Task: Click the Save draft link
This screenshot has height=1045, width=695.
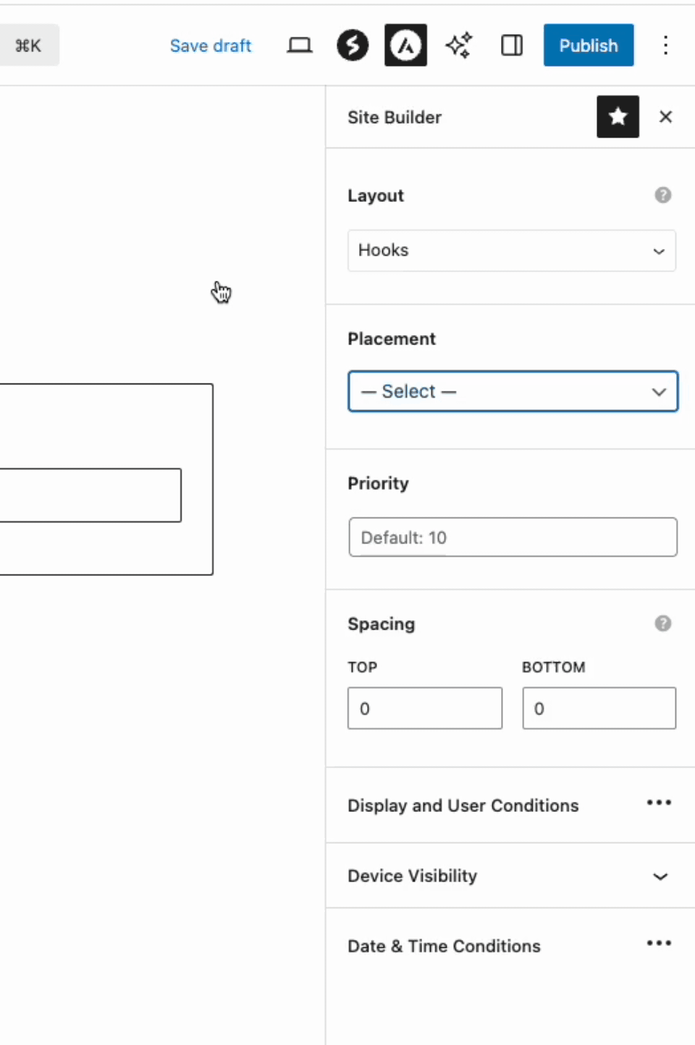Action: point(210,46)
